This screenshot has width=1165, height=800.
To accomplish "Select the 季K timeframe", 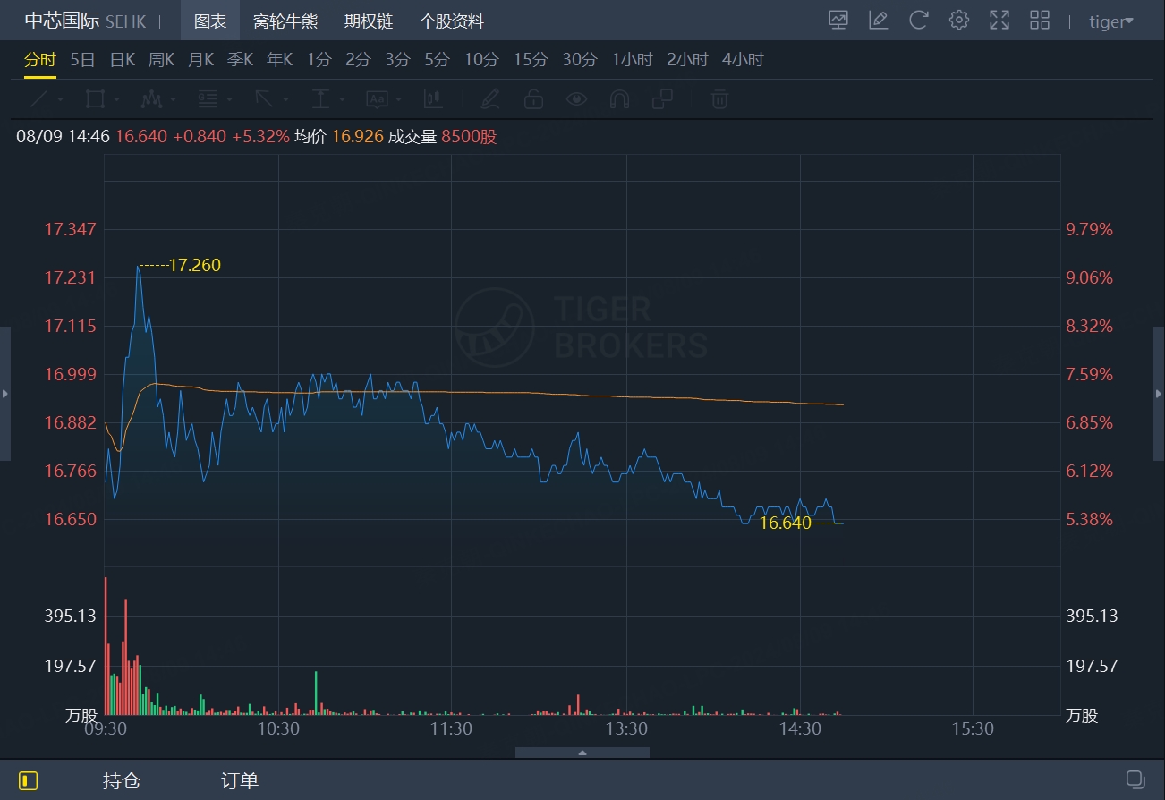I will click(x=241, y=60).
